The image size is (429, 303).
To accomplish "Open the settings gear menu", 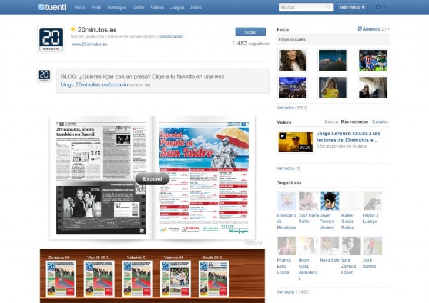I will (380, 7).
